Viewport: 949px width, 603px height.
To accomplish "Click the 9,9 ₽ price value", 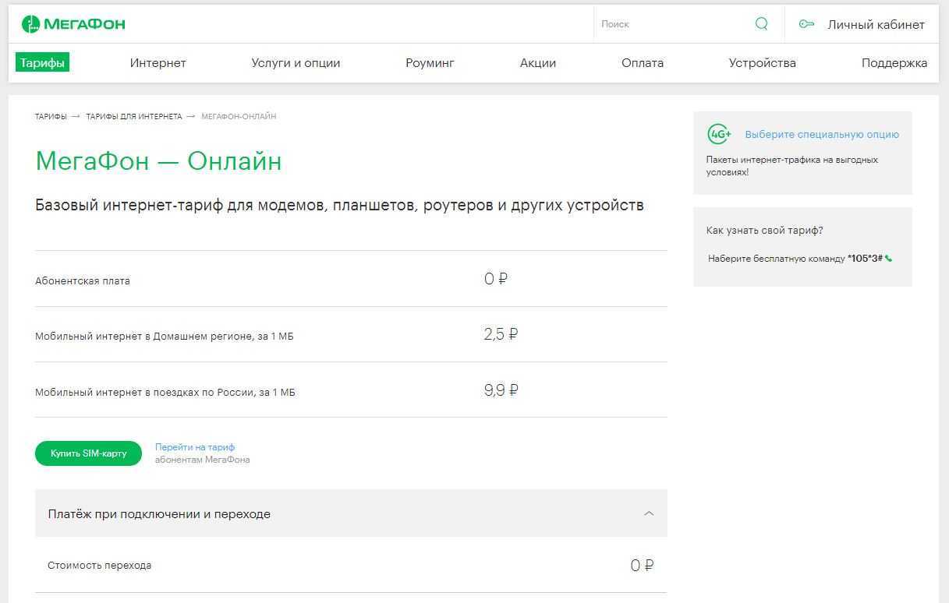I will [501, 390].
